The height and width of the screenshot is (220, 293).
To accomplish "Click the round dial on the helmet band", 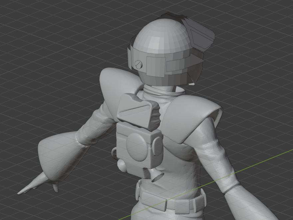I will tap(138, 65).
